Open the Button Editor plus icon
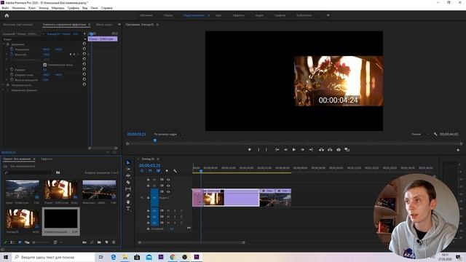 coord(458,150)
